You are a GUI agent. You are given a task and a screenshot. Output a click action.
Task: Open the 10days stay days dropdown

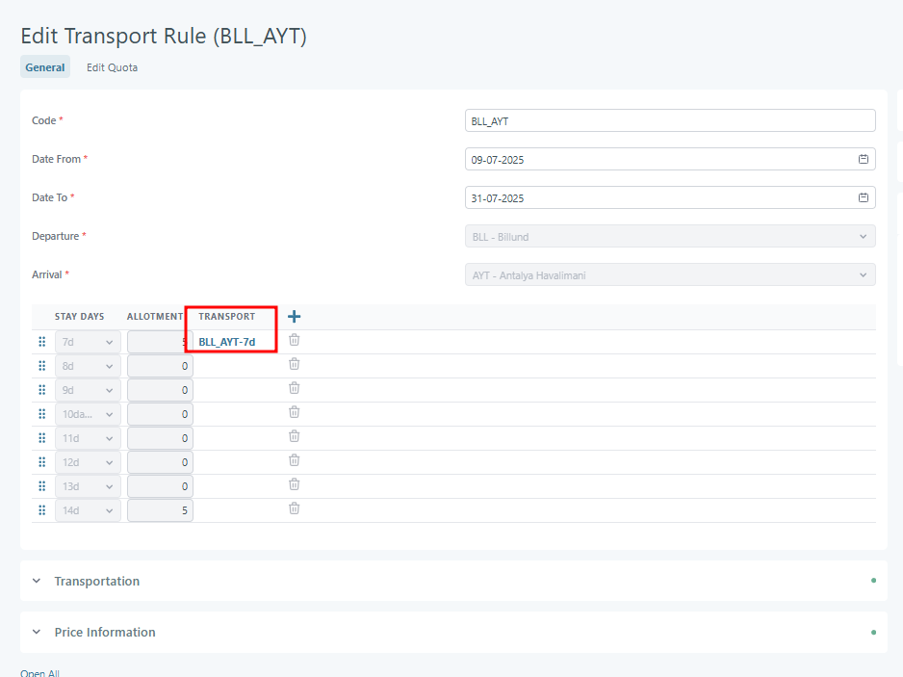pos(88,414)
